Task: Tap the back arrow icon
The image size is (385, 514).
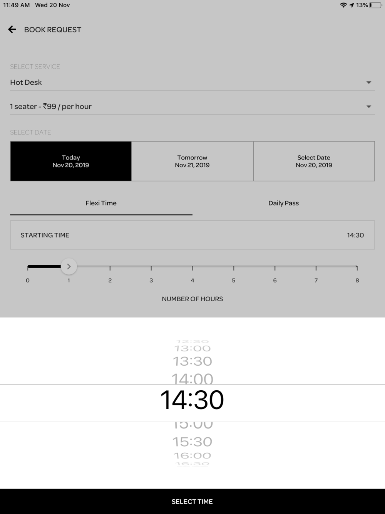Action: click(x=12, y=29)
